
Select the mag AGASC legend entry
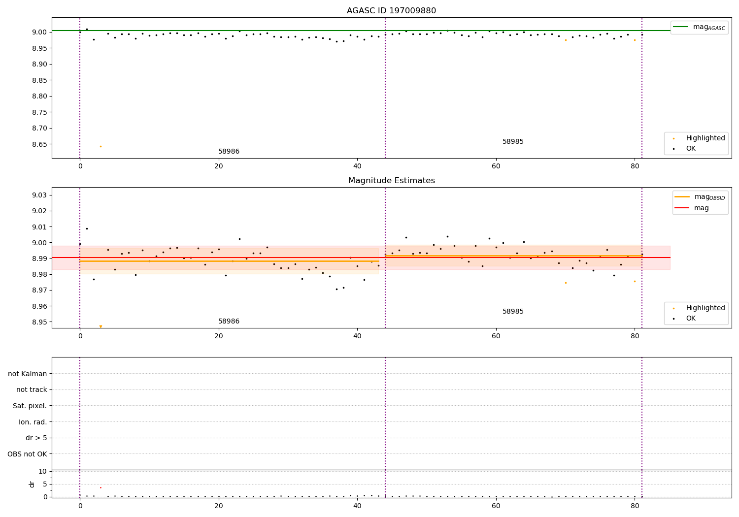699,27
